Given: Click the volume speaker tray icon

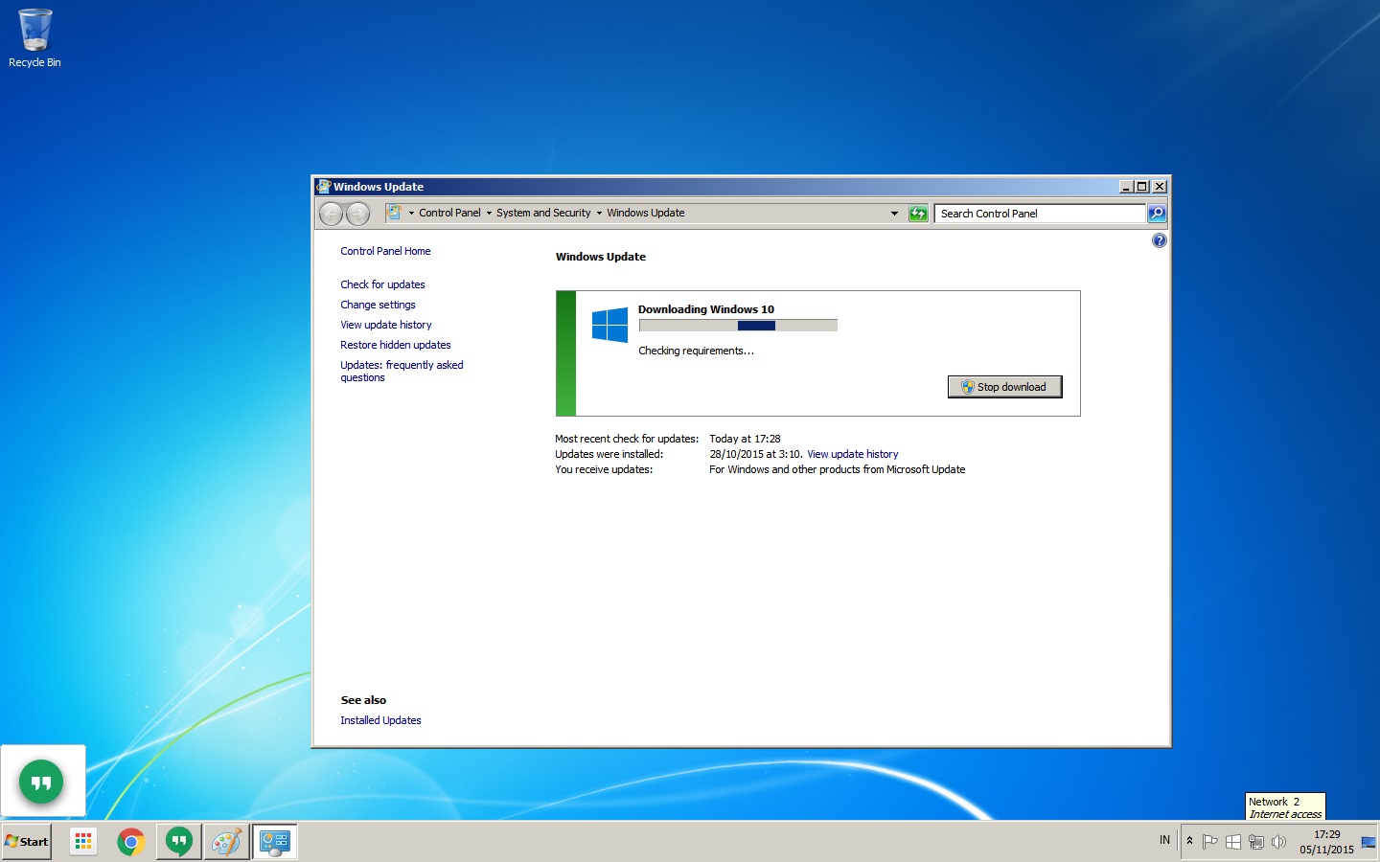Looking at the screenshot, I should pyautogui.click(x=1278, y=842).
